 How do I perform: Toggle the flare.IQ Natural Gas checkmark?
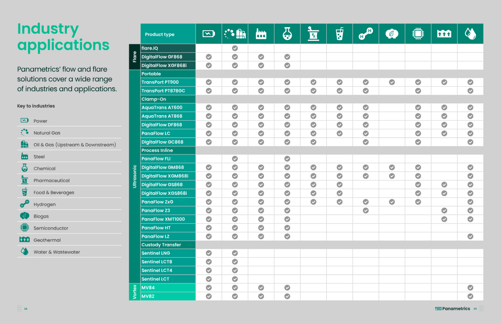(x=235, y=48)
